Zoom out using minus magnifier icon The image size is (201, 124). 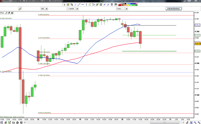(x=195, y=123)
